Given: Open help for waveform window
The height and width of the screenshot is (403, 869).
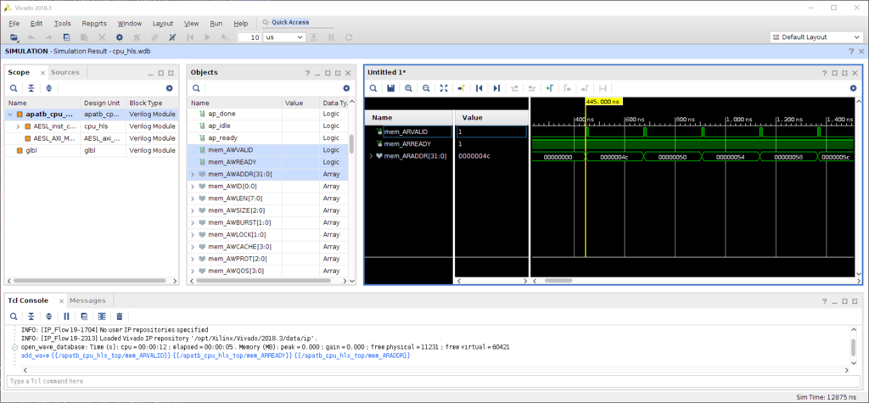Looking at the screenshot, I should (x=823, y=73).
